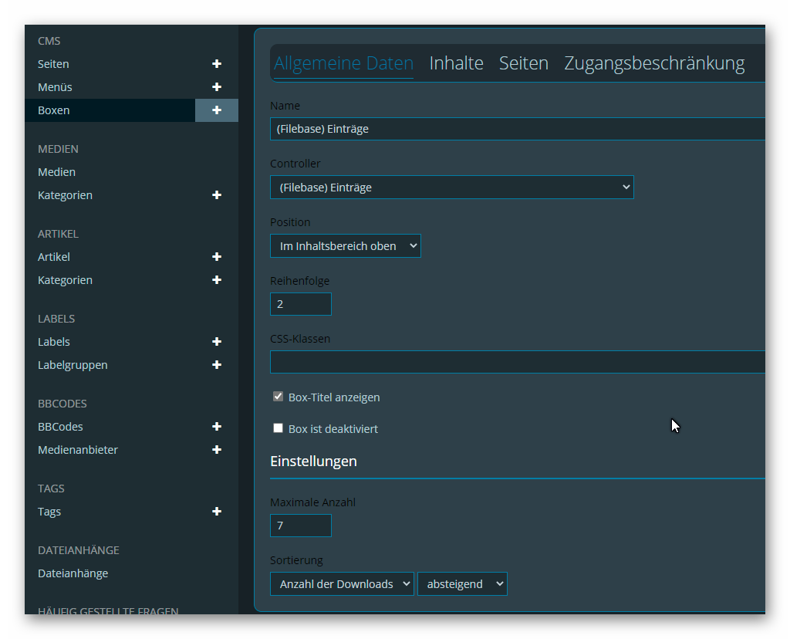Open the Anzahl der Downloads sorting dropdown
The image size is (790, 639).
342,584
